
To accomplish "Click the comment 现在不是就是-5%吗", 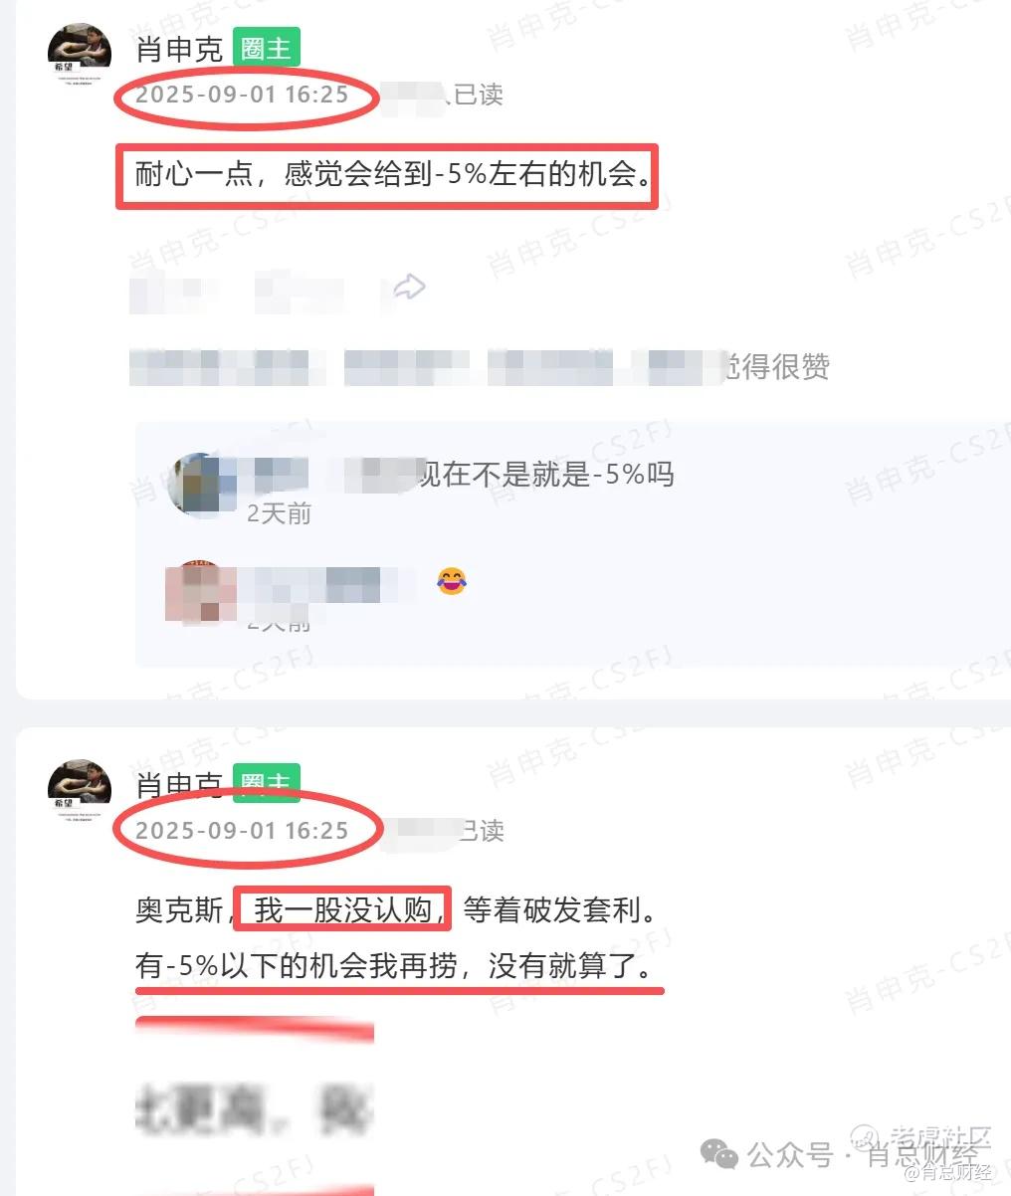I will [545, 474].
